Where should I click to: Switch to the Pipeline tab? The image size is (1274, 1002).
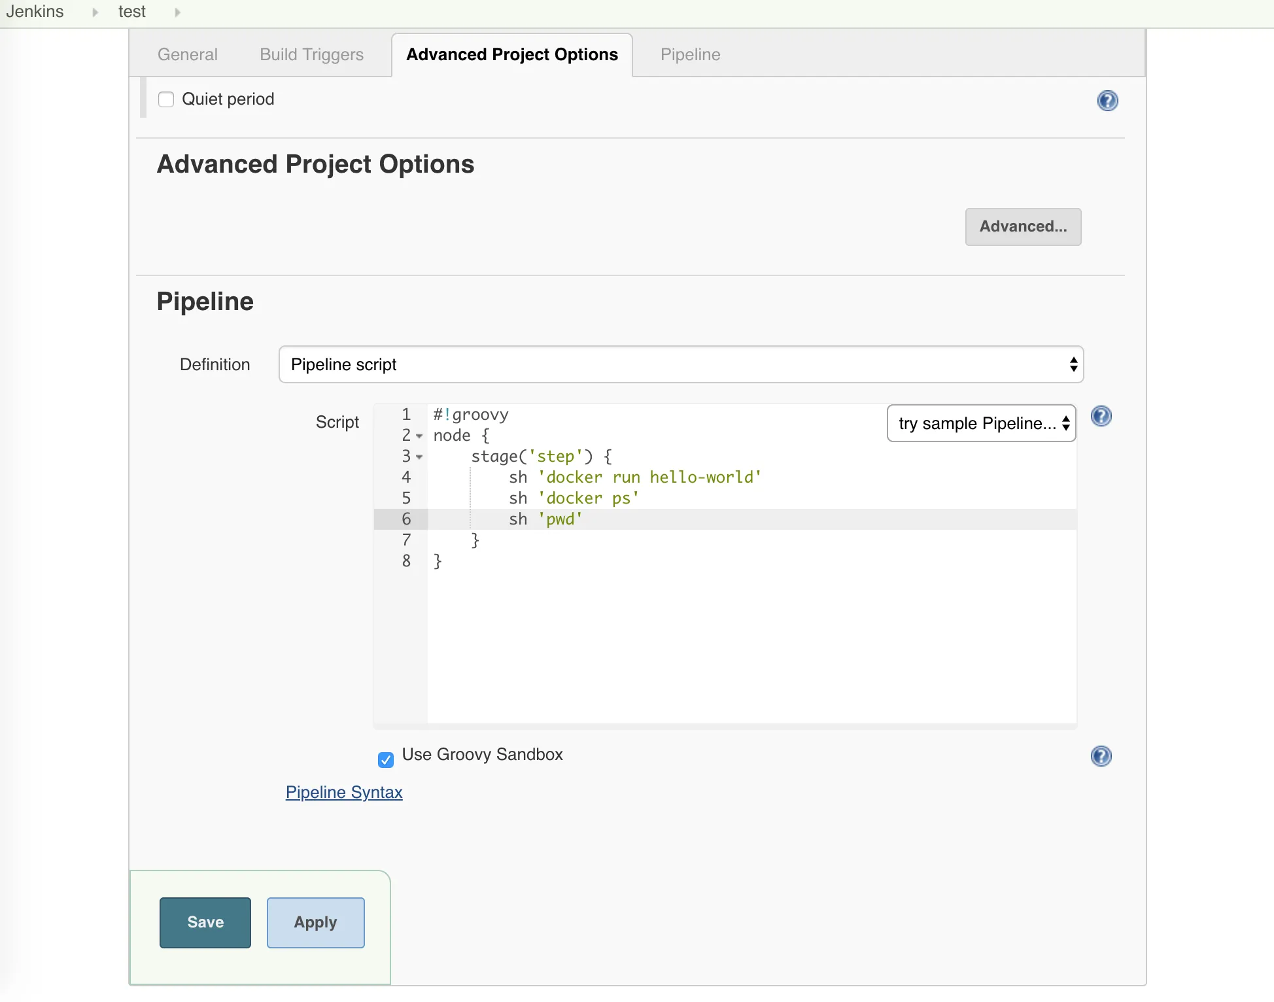(x=690, y=54)
